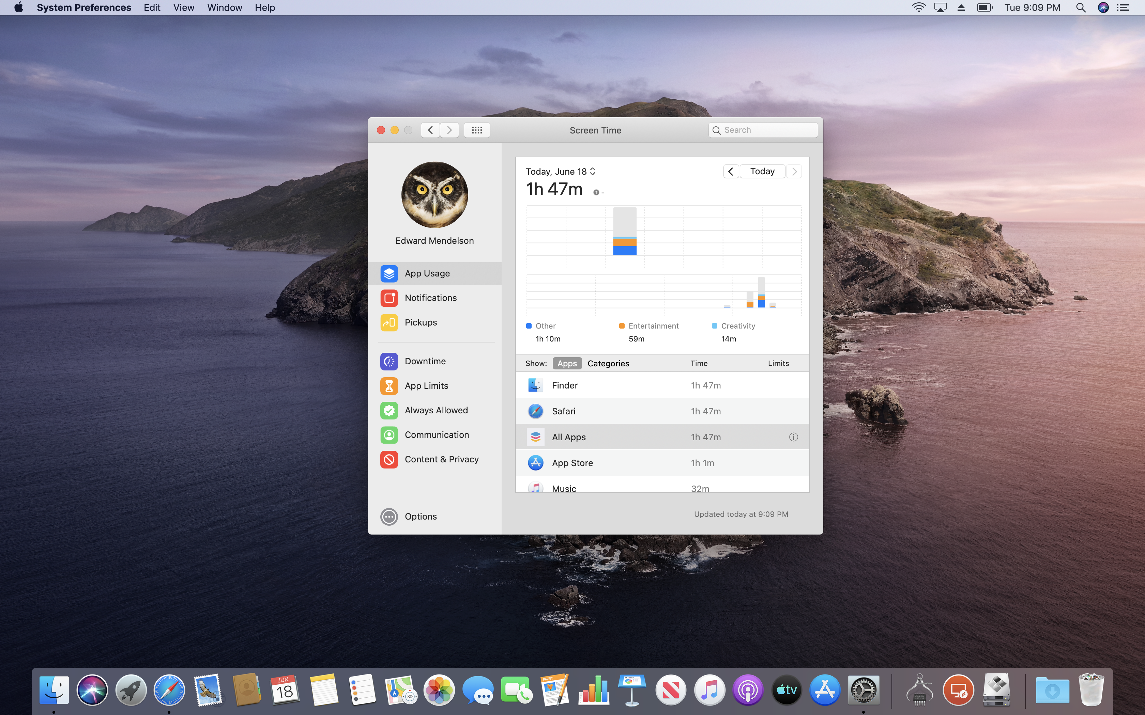Screen dimensions: 1145x715
Task: Select the Pickups sidebar icon
Action: (x=389, y=321)
